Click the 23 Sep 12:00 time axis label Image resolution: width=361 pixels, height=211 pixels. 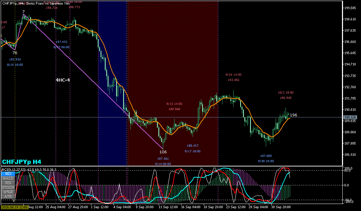[x=236, y=207]
